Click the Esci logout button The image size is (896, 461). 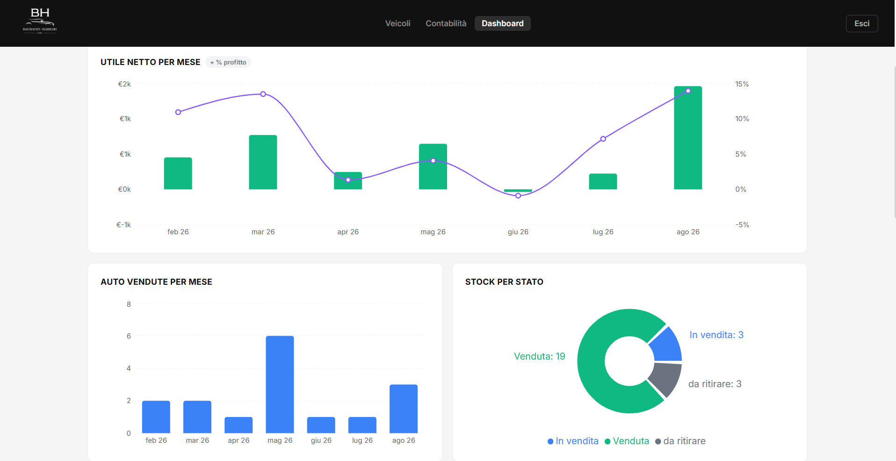point(861,23)
